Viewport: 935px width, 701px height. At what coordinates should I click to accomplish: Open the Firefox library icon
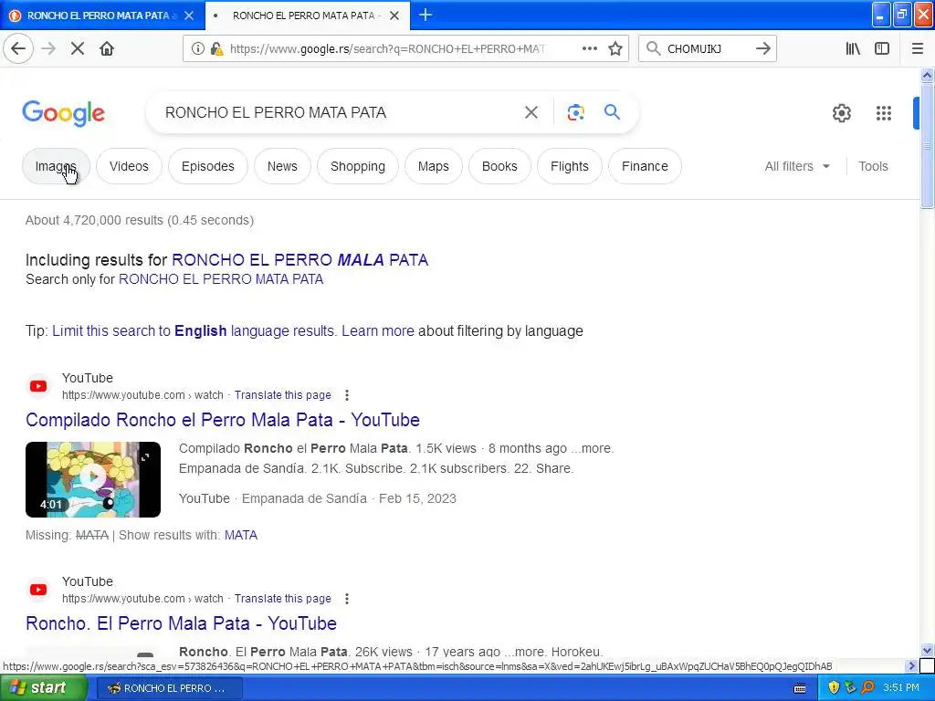pyautogui.click(x=853, y=49)
